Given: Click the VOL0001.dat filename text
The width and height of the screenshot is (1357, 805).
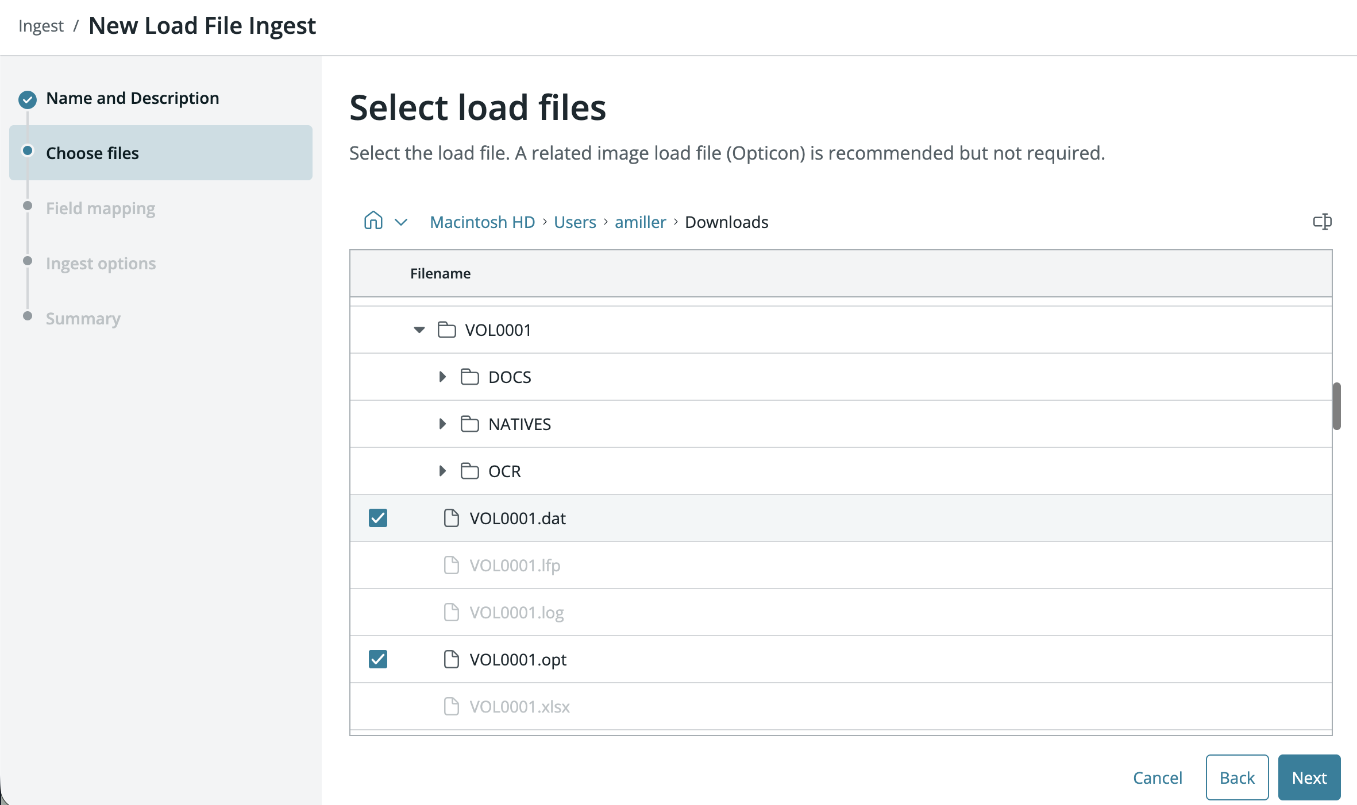Looking at the screenshot, I should click(x=518, y=518).
